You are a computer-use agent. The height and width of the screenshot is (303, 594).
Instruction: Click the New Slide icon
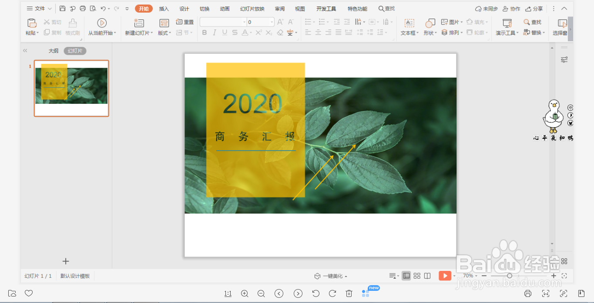click(139, 23)
